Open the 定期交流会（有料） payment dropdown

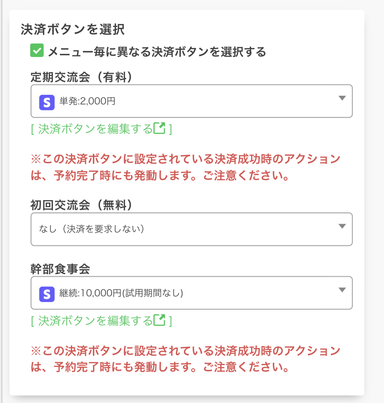191,101
